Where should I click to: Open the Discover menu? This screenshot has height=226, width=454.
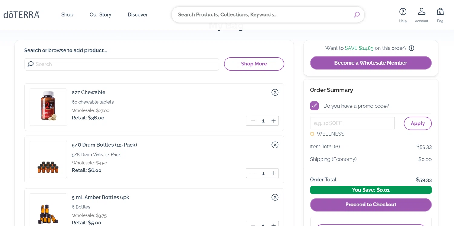point(138,14)
